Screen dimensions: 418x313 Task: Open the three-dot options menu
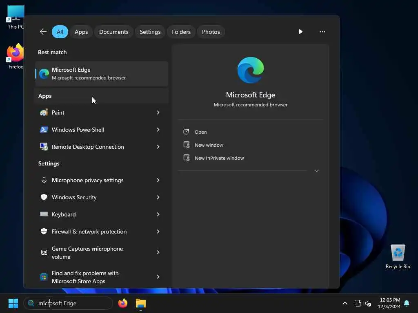pyautogui.click(x=322, y=32)
